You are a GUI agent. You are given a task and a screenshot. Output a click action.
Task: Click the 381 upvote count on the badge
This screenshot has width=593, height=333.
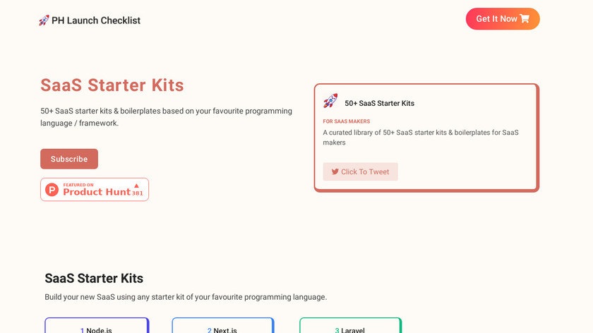pyautogui.click(x=137, y=193)
